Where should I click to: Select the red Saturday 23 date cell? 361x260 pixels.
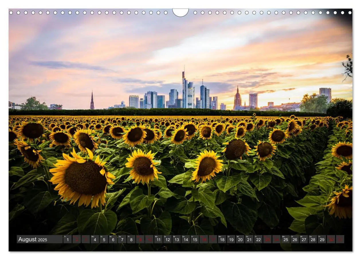pos(268,239)
